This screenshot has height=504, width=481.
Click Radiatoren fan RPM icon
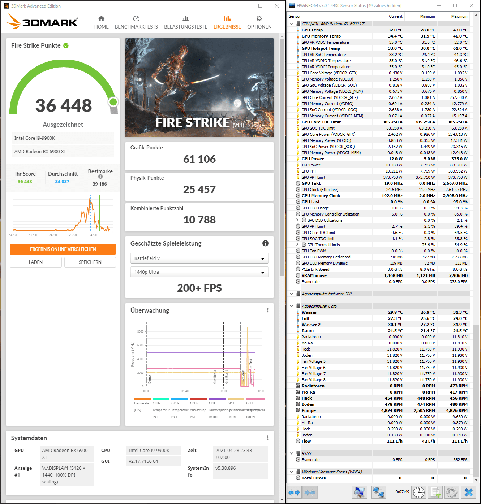point(298,386)
